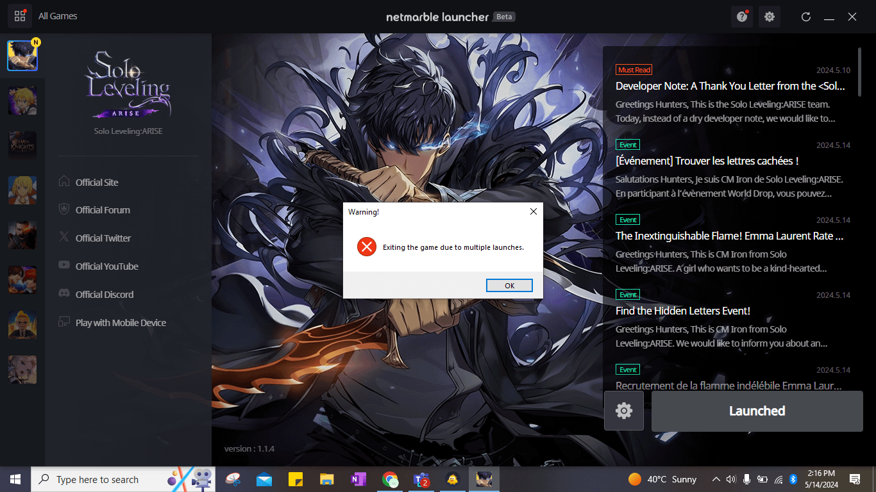
Task: Open the Mail app from taskbar
Action: (x=264, y=479)
